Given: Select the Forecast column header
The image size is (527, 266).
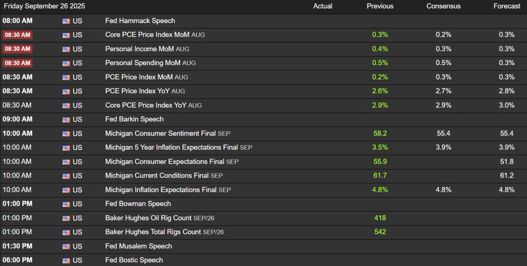Looking at the screenshot, I should pyautogui.click(x=507, y=6).
